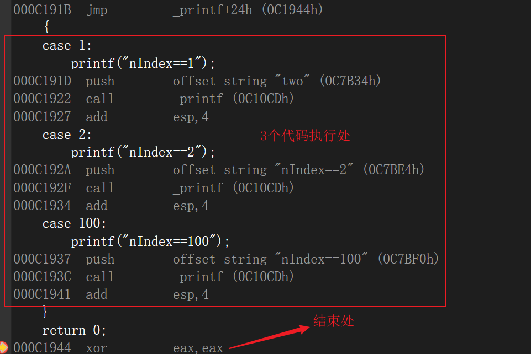Click source line printf("nIndex==2");

coord(143,152)
